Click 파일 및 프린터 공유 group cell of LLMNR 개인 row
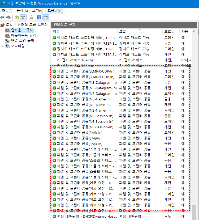 (x=135, y=71)
